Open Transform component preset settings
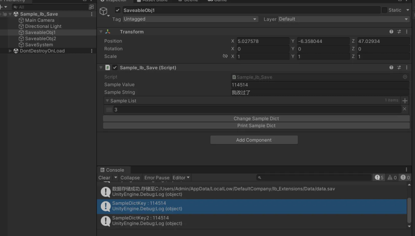Image resolution: width=415 pixels, height=236 pixels. click(x=399, y=32)
